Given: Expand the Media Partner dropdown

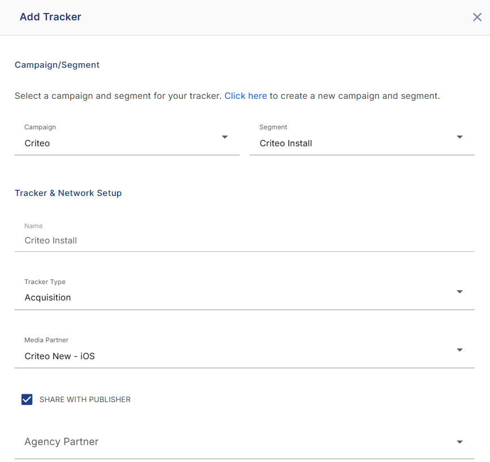Looking at the screenshot, I should tap(244, 350).
